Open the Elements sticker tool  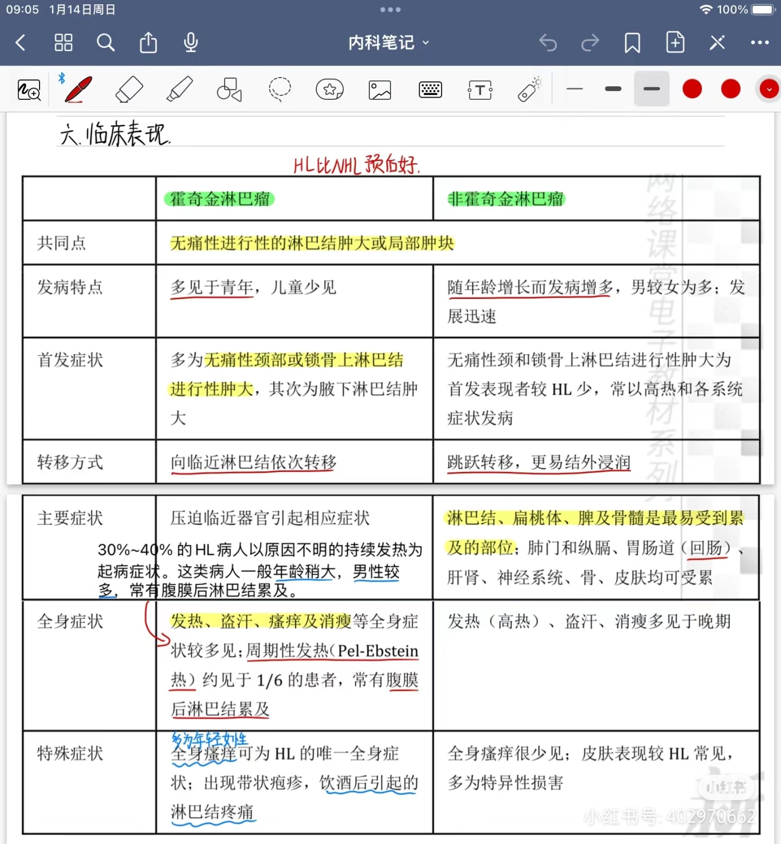coord(330,89)
